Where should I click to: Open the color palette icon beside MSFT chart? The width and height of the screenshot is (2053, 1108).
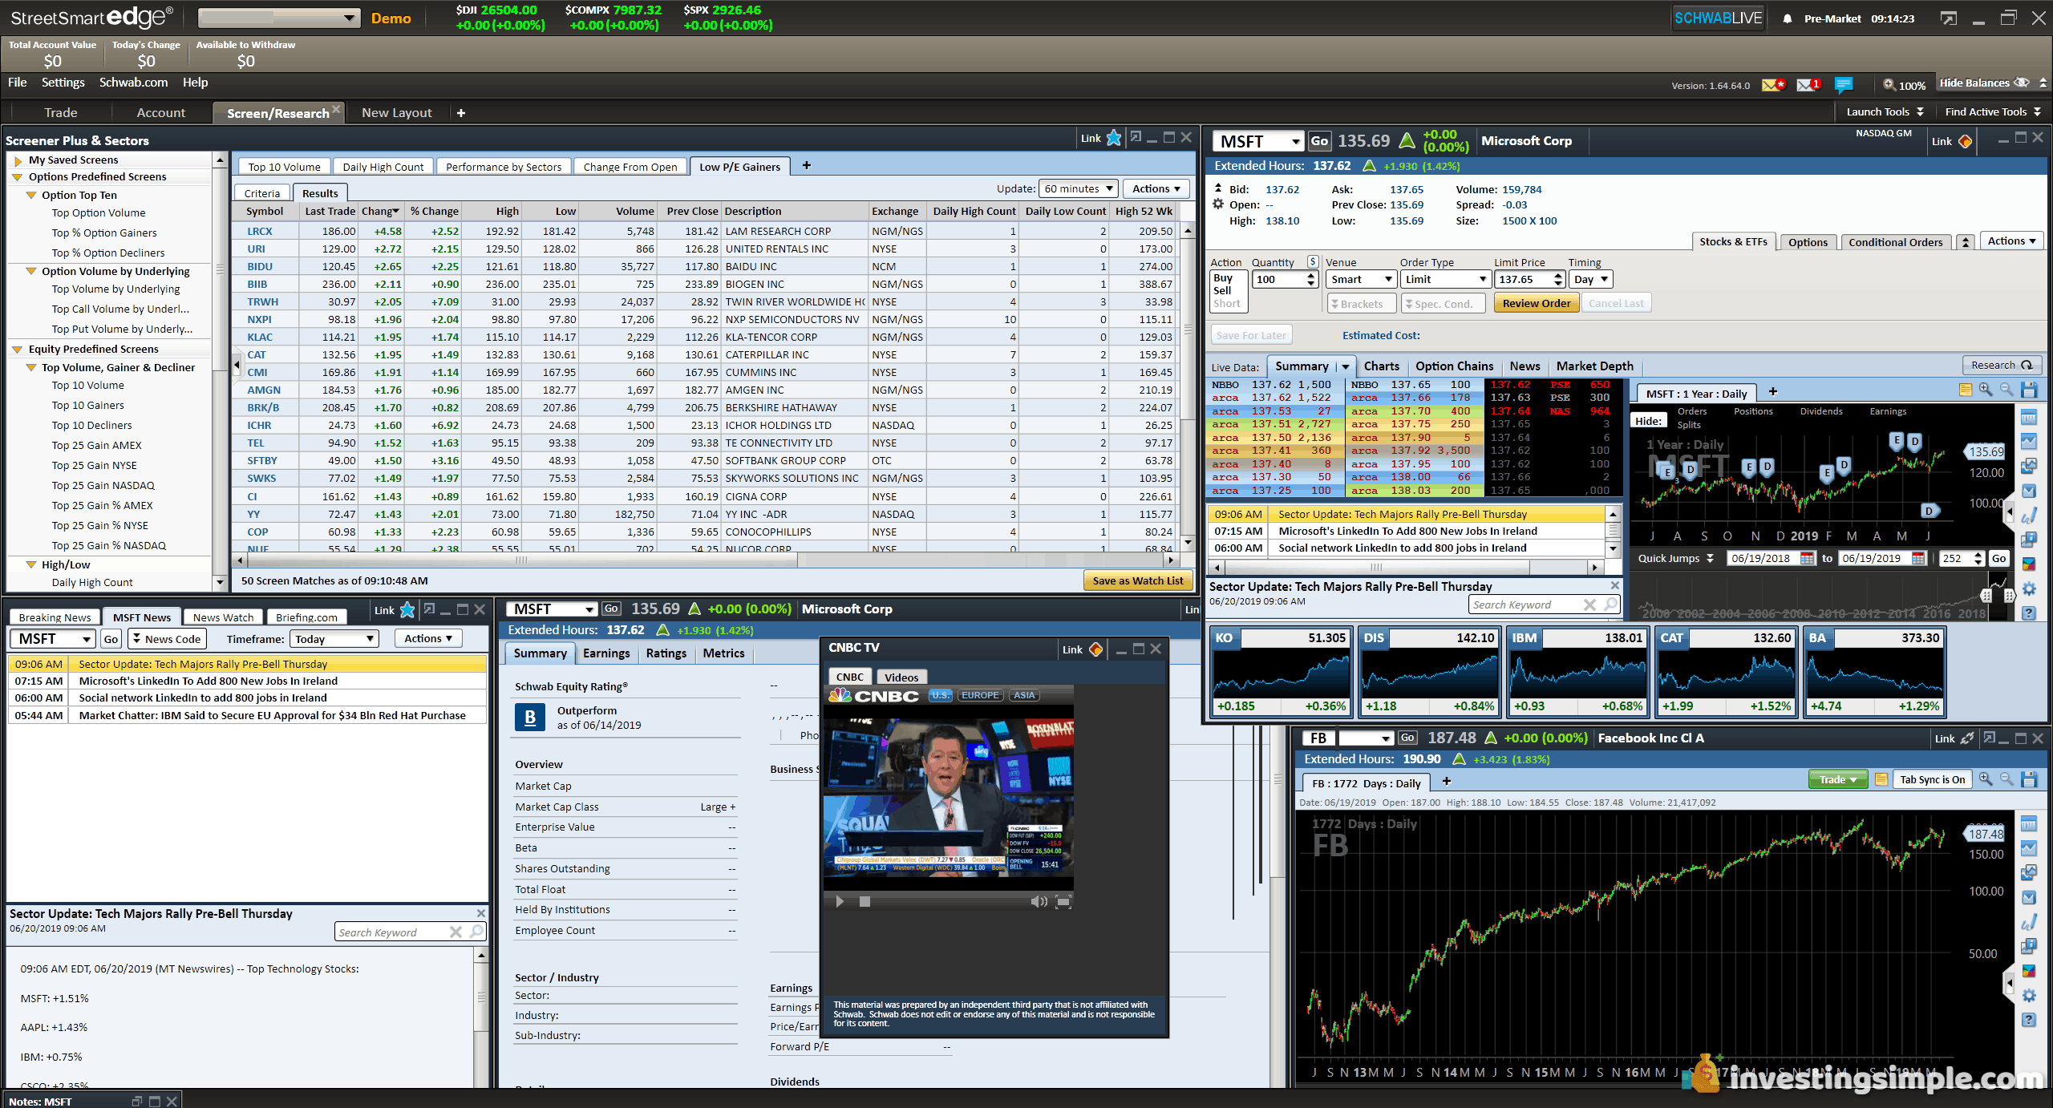click(x=2029, y=564)
